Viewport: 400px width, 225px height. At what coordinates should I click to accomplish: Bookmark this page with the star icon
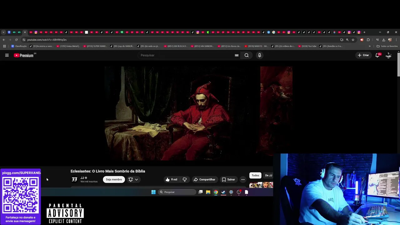point(353,40)
